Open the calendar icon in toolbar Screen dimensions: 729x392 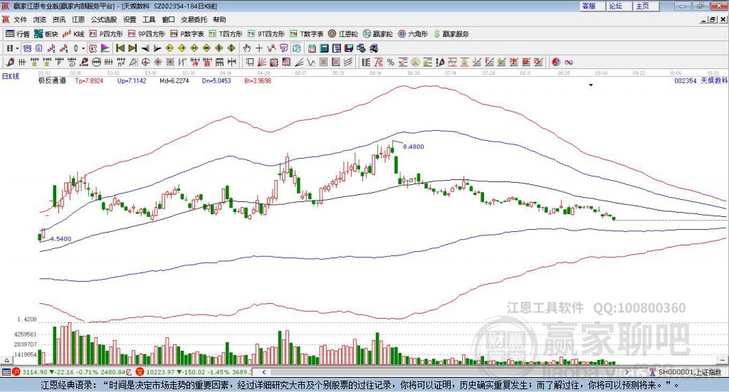[x=312, y=48]
